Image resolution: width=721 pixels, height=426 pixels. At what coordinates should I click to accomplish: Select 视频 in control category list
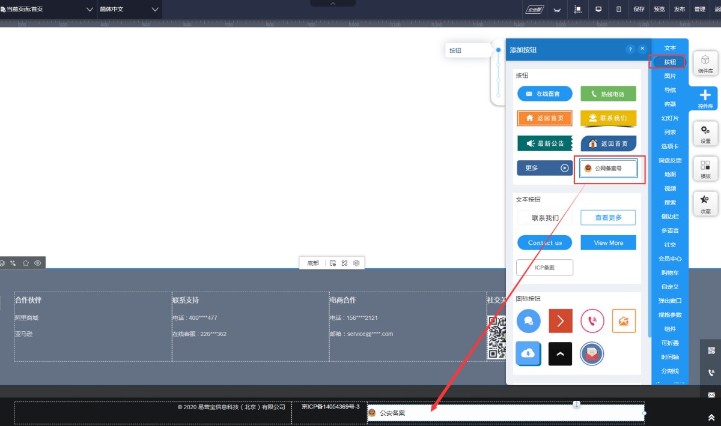tap(670, 188)
